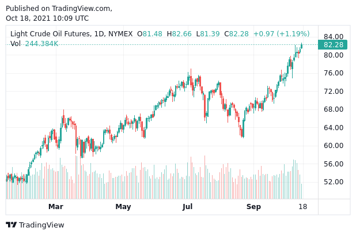Screen dimensions: 356x235
Task: Select the Mar label on time axis
Action: pos(56,207)
